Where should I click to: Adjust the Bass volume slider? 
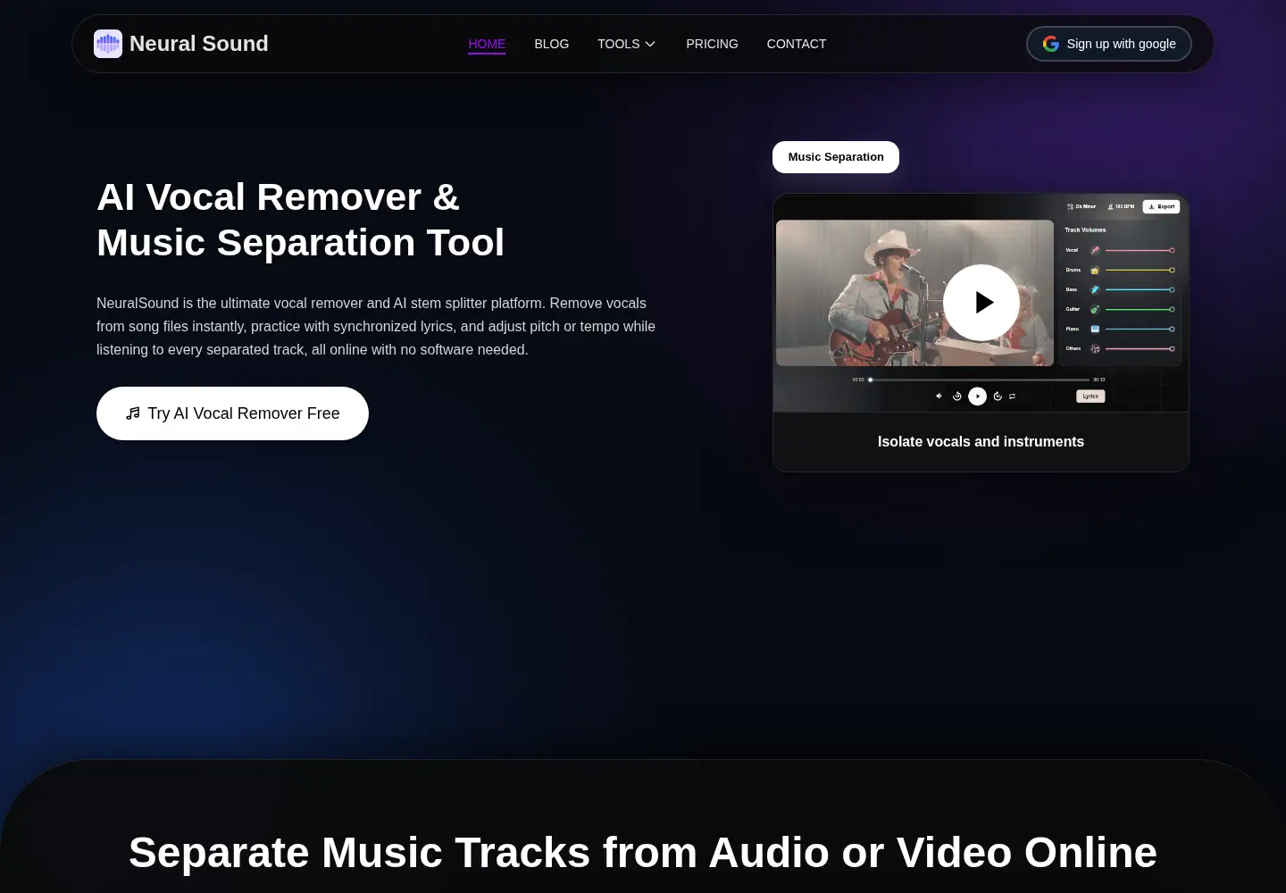pos(1139,289)
